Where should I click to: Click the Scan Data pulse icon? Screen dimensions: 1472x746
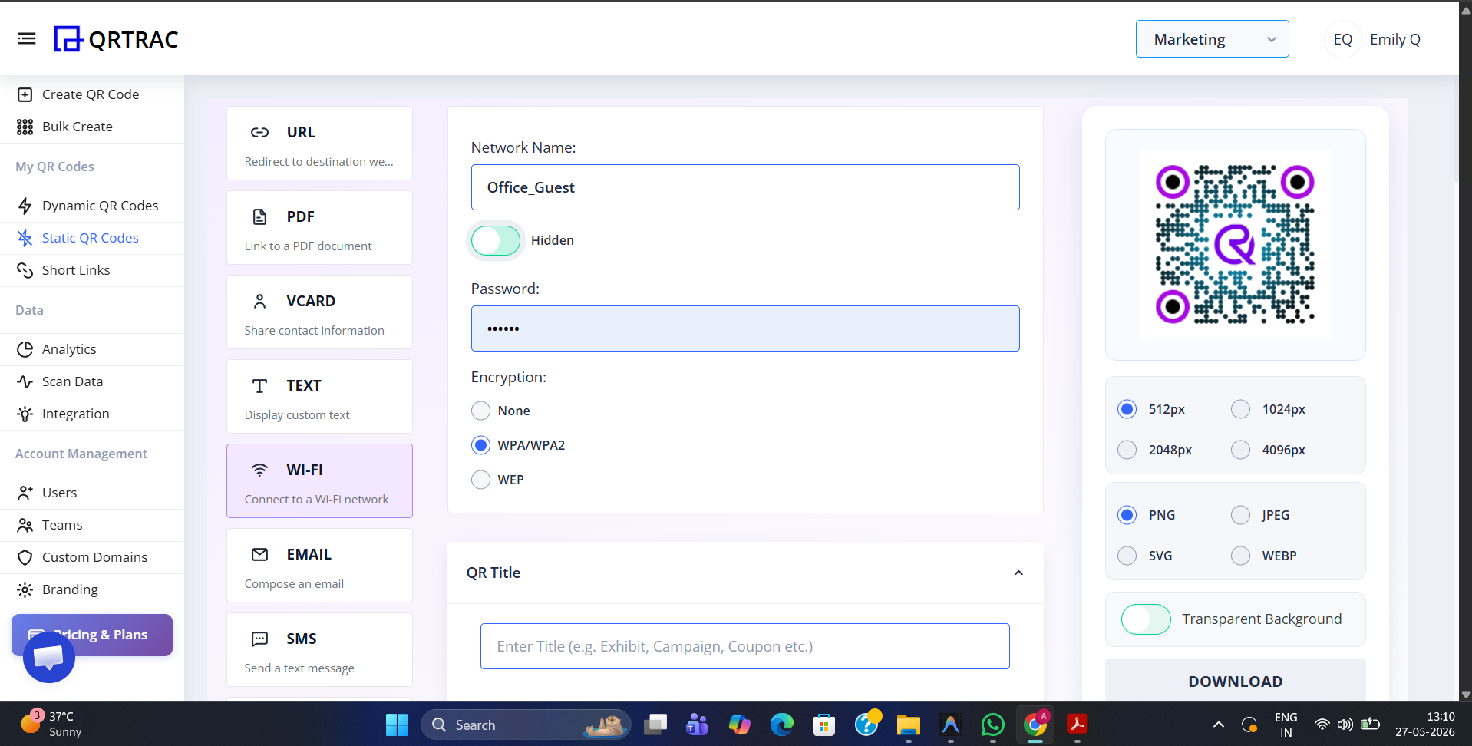click(x=25, y=381)
